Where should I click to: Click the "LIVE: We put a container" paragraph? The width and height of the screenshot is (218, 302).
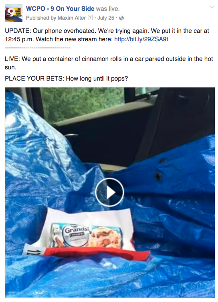pos(109,63)
